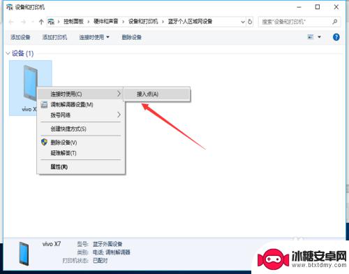Open 属性(R) from context menu
This screenshot has width=349, height=274.
81,167
